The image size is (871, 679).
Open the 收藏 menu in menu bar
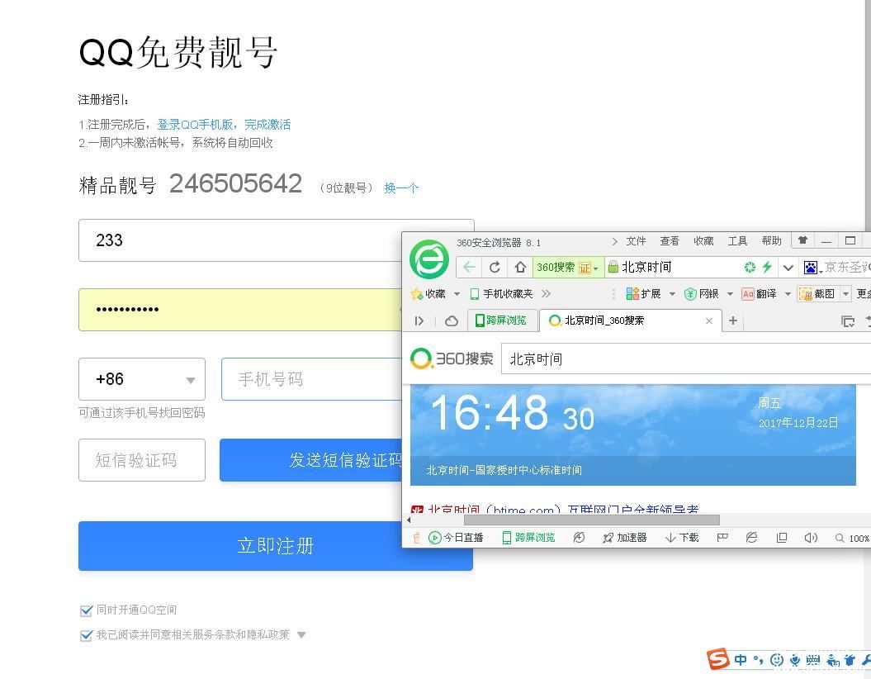[703, 241]
